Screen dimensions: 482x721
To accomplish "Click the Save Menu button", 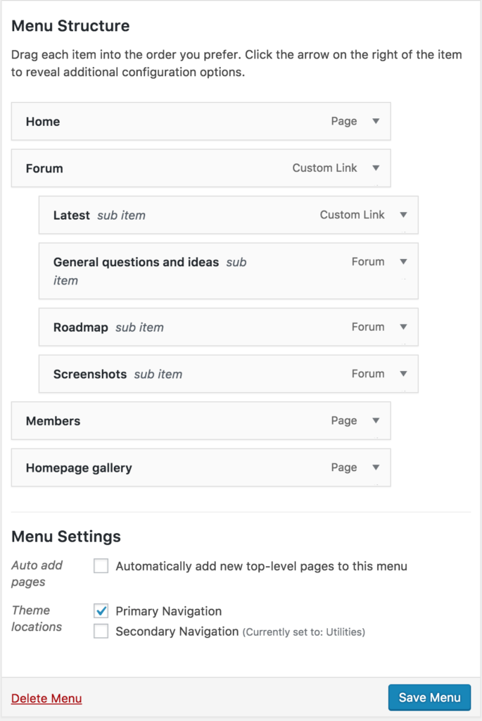I will click(429, 697).
